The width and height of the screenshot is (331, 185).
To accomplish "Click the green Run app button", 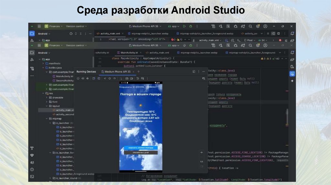I will click(x=184, y=26).
